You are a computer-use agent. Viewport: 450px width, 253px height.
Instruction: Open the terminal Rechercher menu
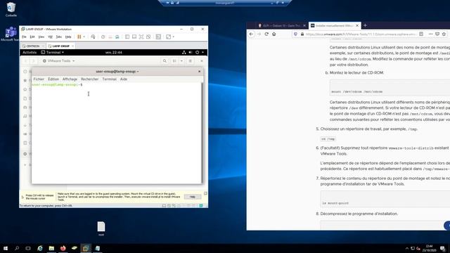tap(89, 79)
